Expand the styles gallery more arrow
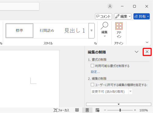This screenshot has width=153, height=113. 91,31
